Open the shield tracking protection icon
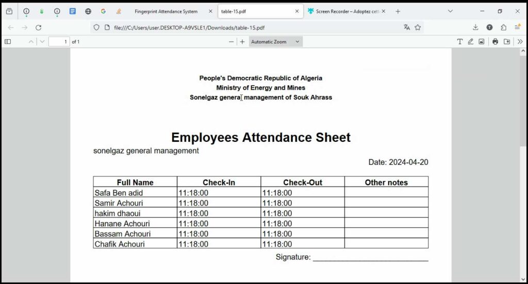Image resolution: width=528 pixels, height=284 pixels. 96,28
